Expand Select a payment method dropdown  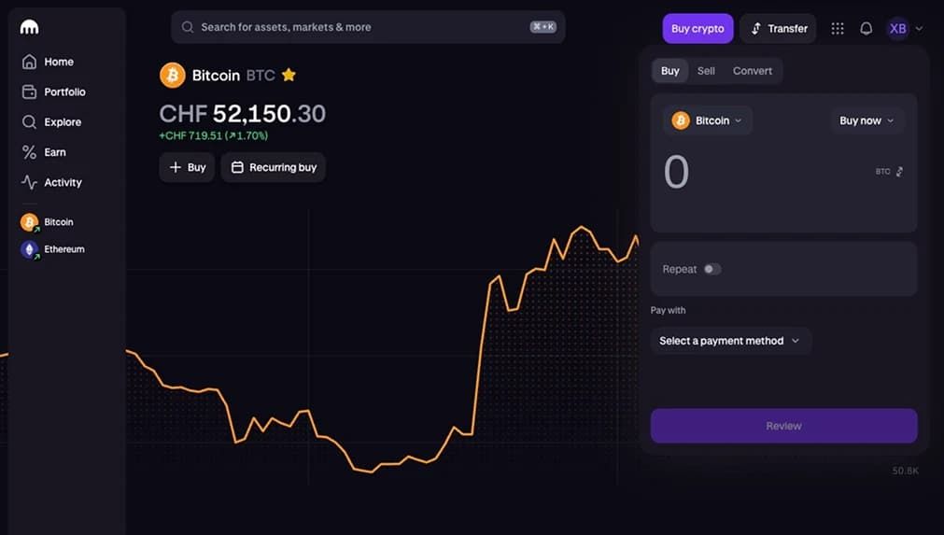(x=730, y=341)
